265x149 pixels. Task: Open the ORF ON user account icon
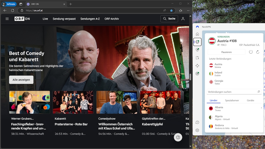[x=183, y=19]
